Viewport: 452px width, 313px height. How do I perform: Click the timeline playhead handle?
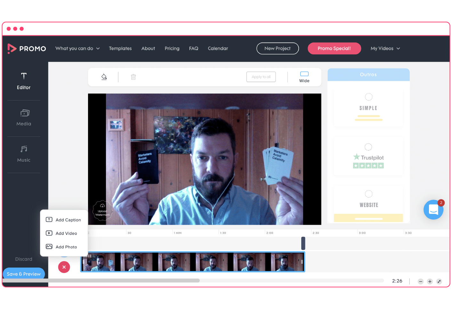(303, 243)
